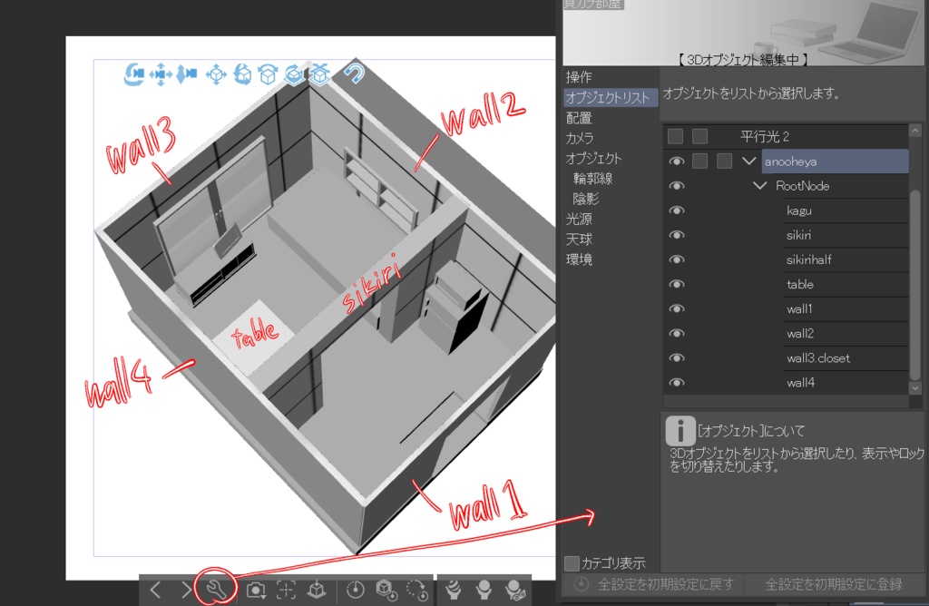Toggle visibility eye for RootNode

click(x=676, y=186)
